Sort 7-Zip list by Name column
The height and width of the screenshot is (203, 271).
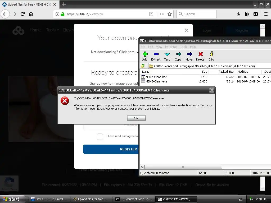coord(161,72)
